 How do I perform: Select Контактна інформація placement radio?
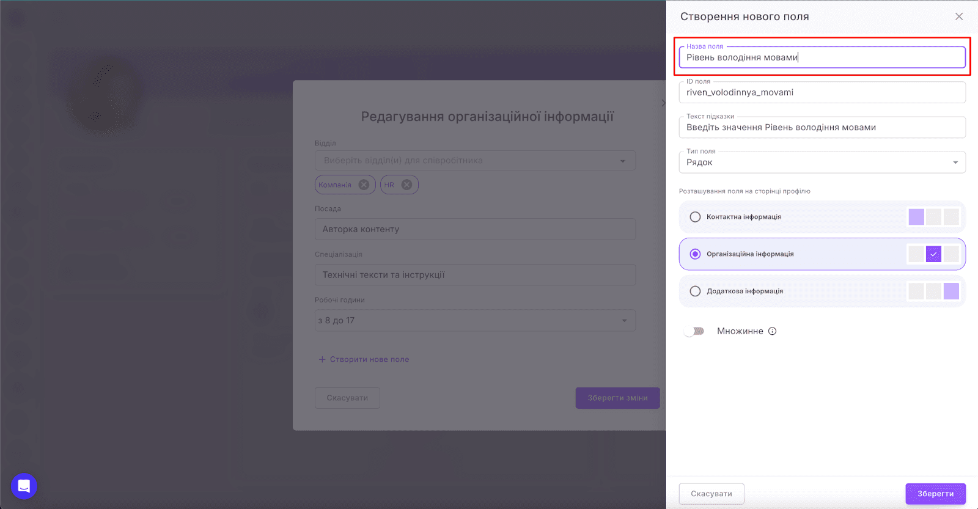coord(695,217)
